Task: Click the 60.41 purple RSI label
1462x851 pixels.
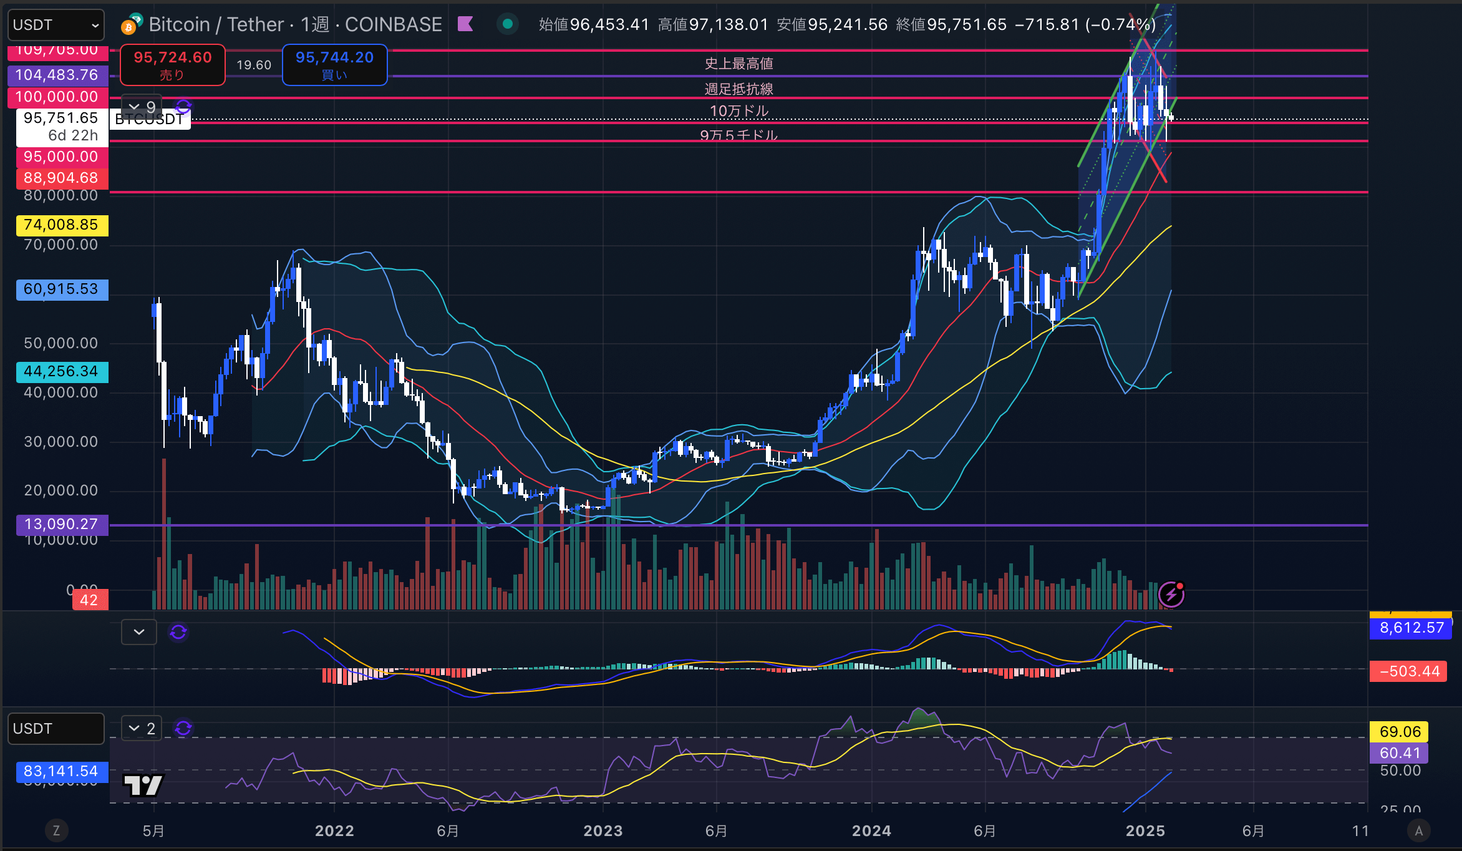Action: (1400, 753)
